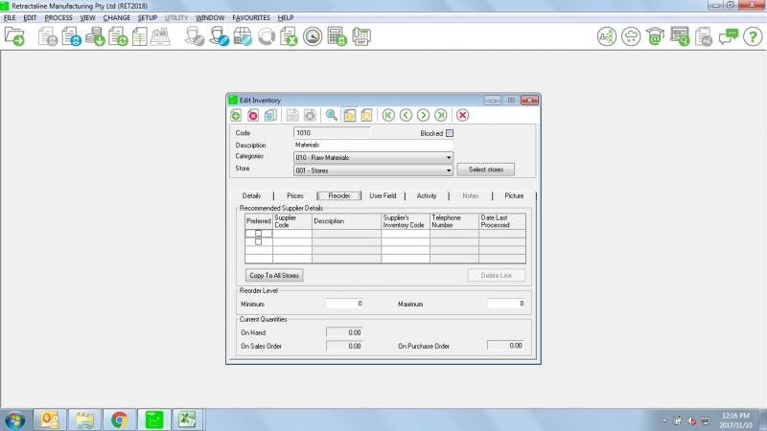Open the PROCESS menu
This screenshot has width=767, height=431.
click(58, 17)
